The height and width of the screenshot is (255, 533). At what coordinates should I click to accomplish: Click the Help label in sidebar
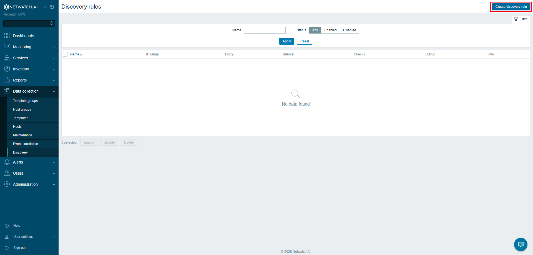17,226
